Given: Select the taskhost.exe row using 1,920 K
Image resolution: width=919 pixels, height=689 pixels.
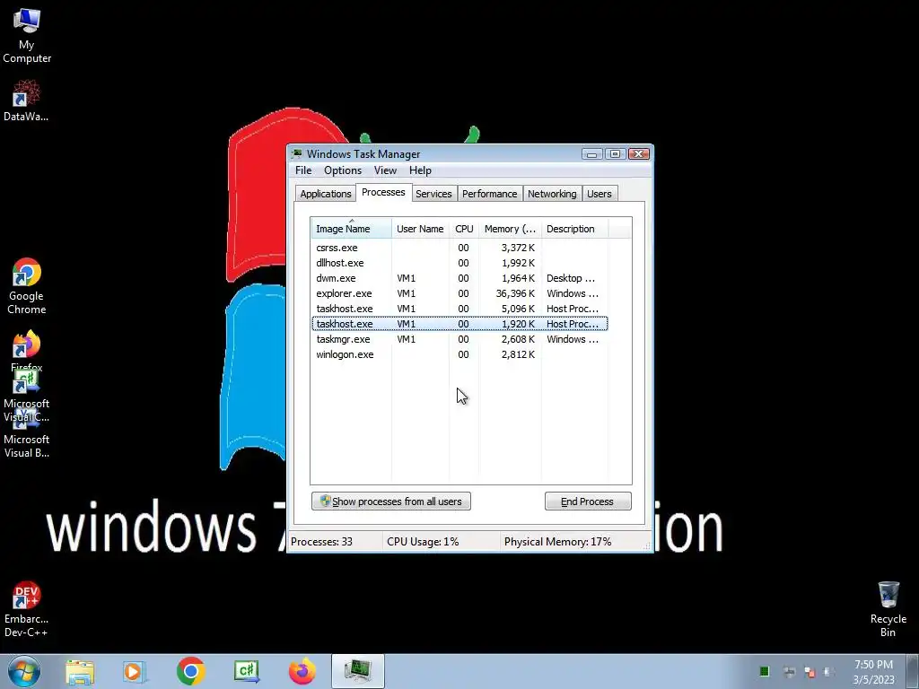Looking at the screenshot, I should [x=459, y=324].
